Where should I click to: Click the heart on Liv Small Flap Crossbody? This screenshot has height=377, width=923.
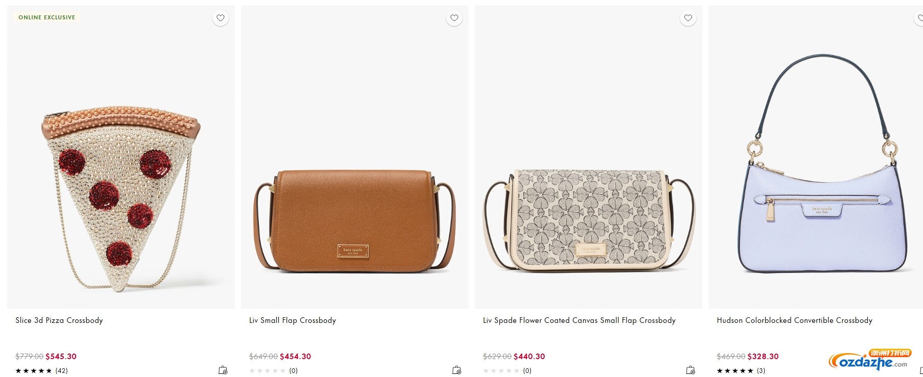454,18
